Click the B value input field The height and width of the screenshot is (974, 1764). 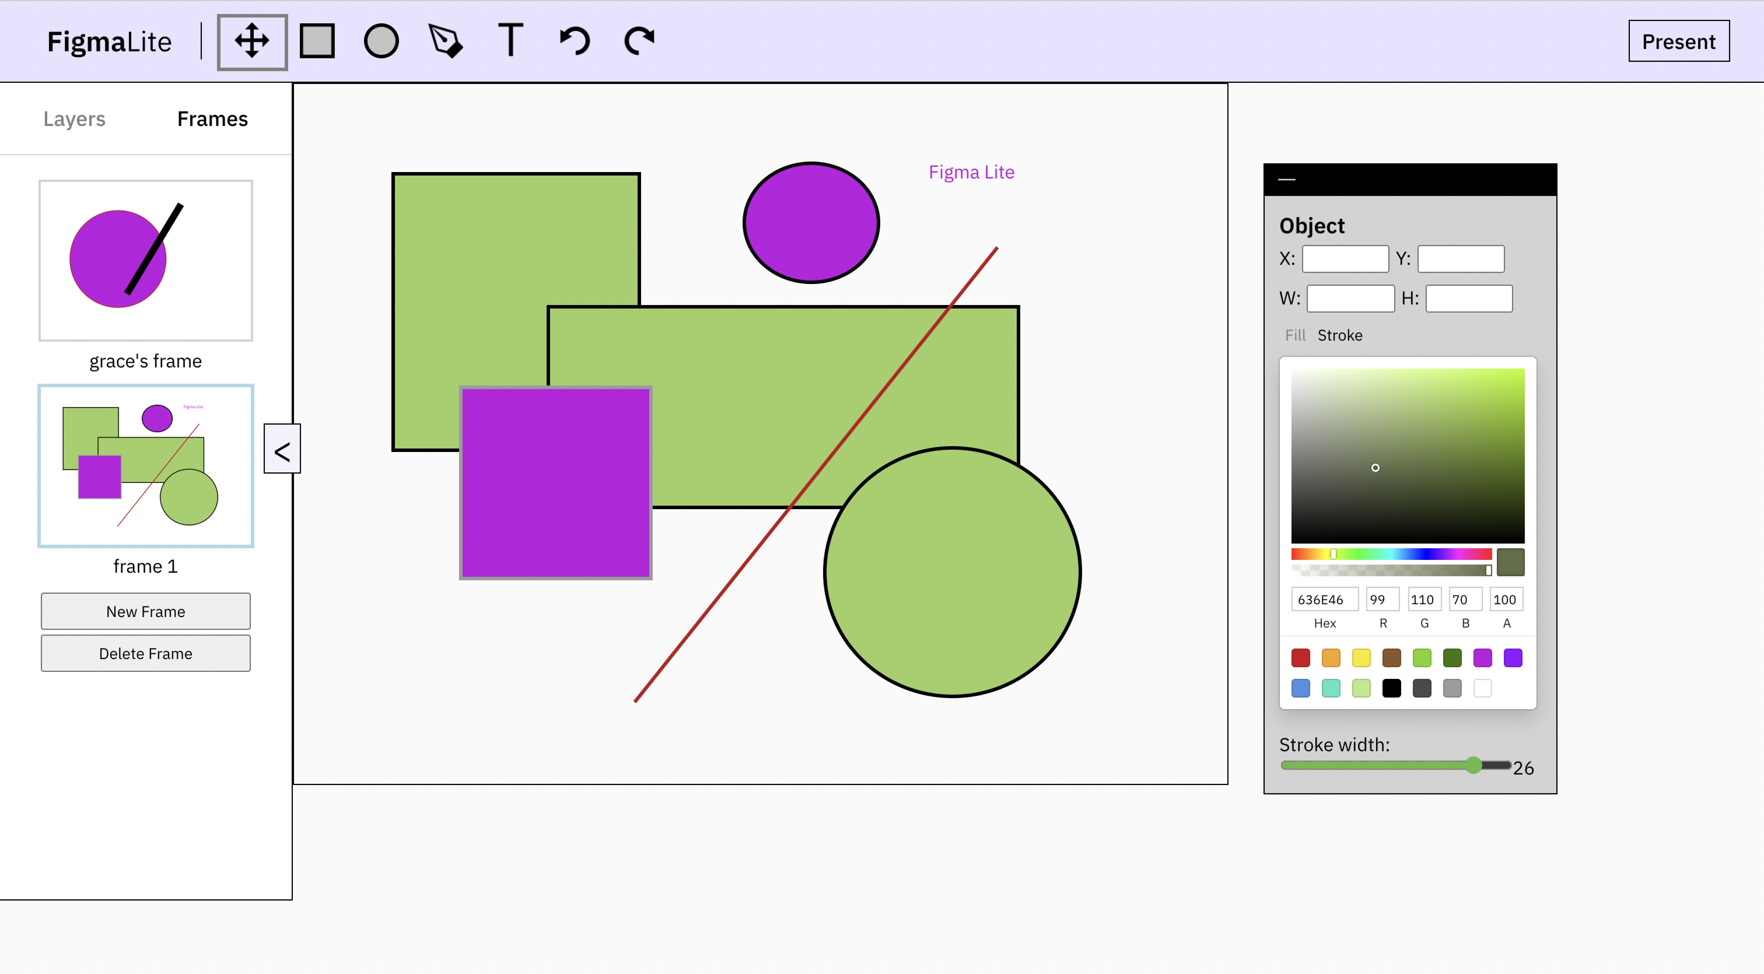pyautogui.click(x=1465, y=600)
